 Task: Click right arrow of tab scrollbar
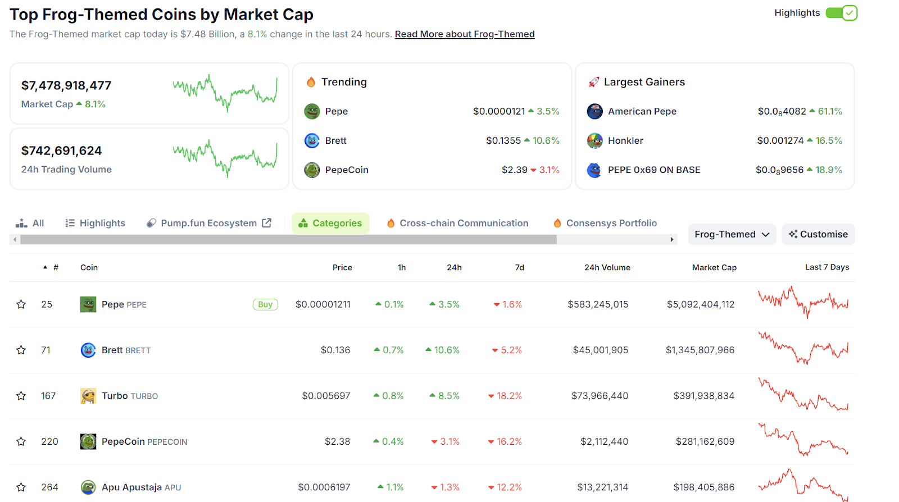[x=672, y=239]
